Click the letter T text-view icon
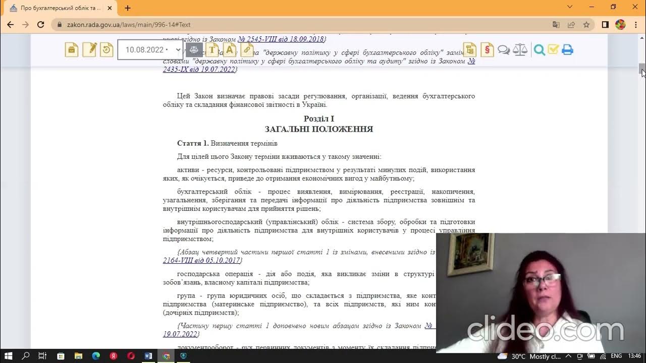The image size is (646, 363). click(x=212, y=50)
